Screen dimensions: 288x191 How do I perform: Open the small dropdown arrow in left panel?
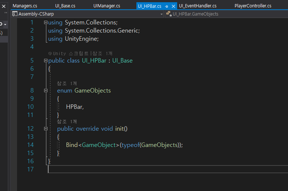pos(5,24)
